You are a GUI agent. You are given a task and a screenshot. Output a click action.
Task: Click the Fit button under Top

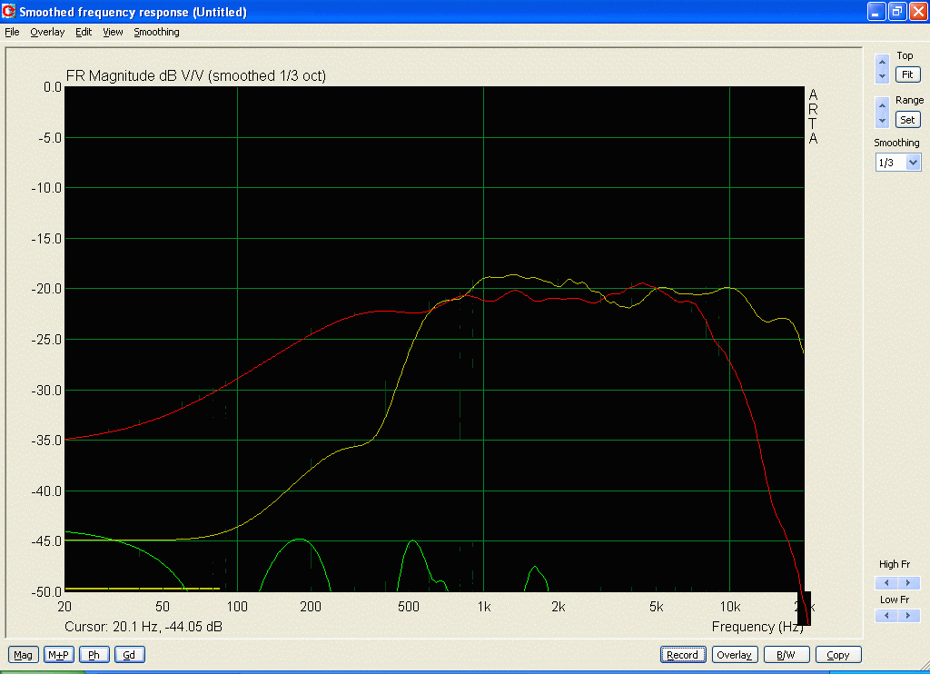click(x=907, y=74)
